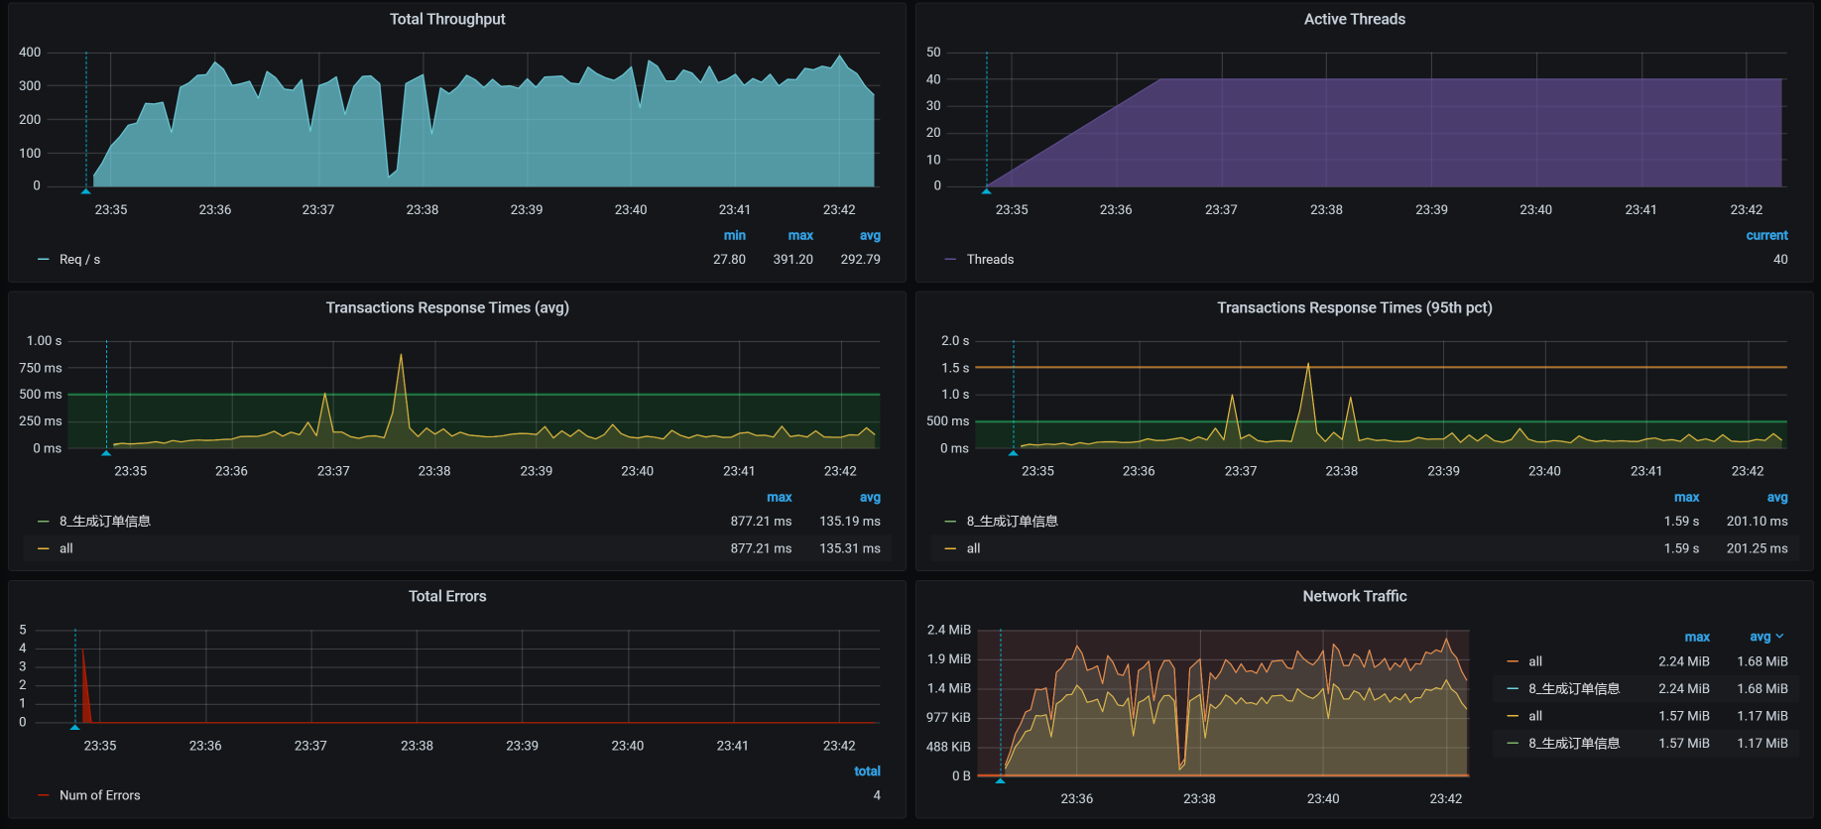Click the annotation triangle in Active Threads graph
1821x829 pixels.
pyautogui.click(x=986, y=190)
